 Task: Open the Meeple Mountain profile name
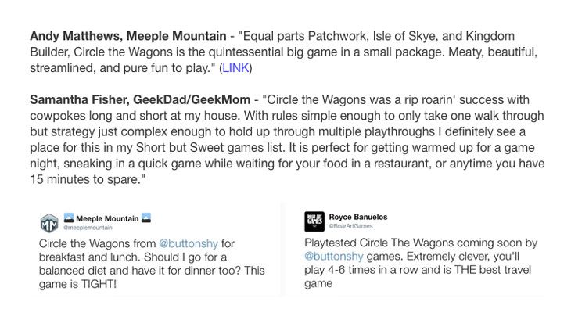click(107, 218)
